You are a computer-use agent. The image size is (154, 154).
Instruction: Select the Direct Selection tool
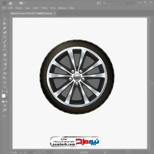click(5, 23)
